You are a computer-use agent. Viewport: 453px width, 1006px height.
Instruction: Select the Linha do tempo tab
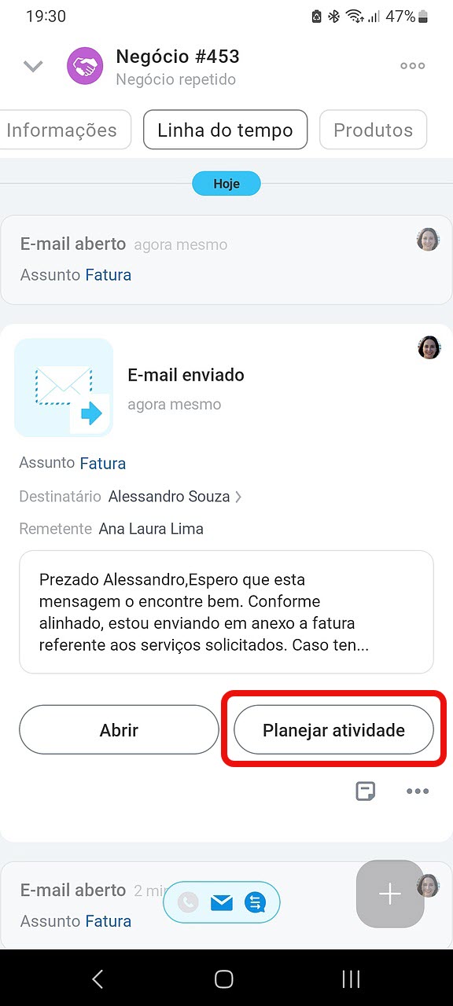click(225, 130)
